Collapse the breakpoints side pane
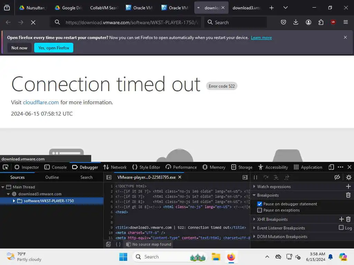 [x=245, y=177]
